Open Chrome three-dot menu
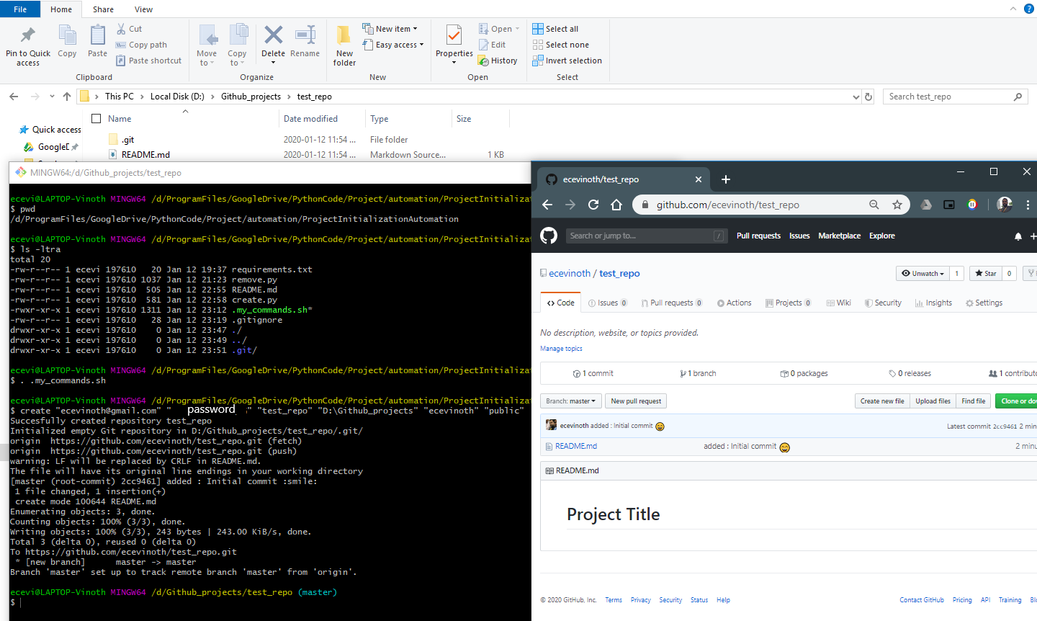This screenshot has width=1037, height=621. 1028,205
